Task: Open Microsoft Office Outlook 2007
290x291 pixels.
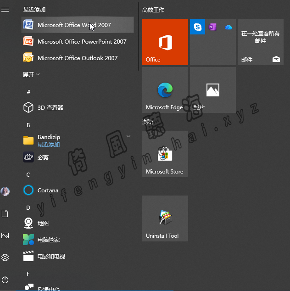Action: 78,58
